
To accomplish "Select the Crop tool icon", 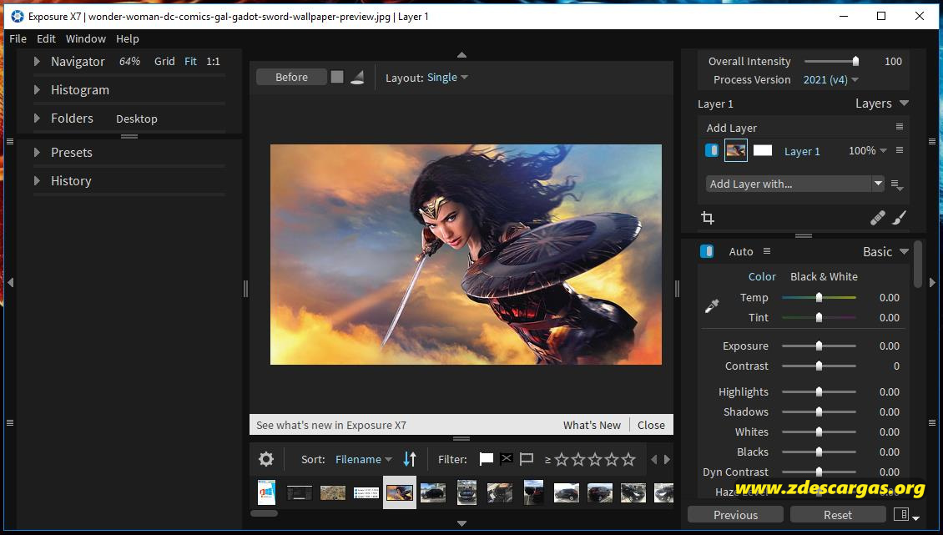I will tap(708, 218).
